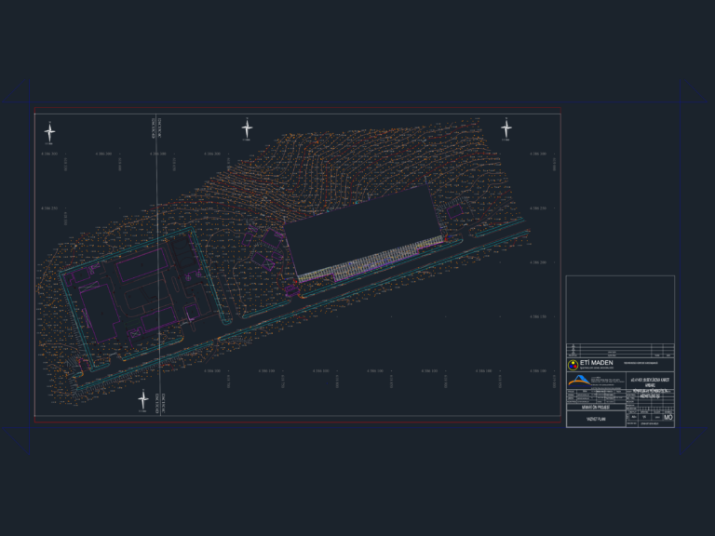Image resolution: width=715 pixels, height=536 pixels.
Task: Select the empty frame above the title block
Action: (620, 310)
